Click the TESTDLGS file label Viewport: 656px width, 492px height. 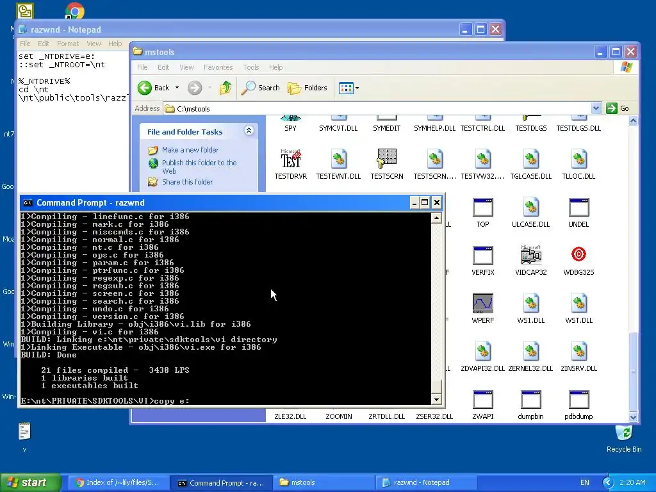pos(531,128)
